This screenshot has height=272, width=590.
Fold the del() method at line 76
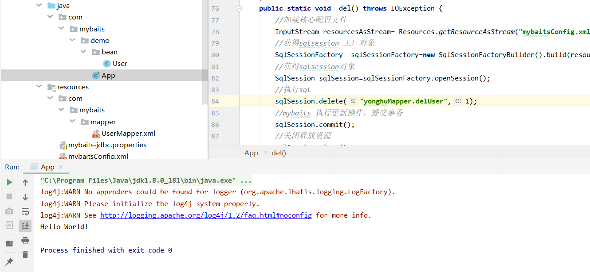click(239, 8)
